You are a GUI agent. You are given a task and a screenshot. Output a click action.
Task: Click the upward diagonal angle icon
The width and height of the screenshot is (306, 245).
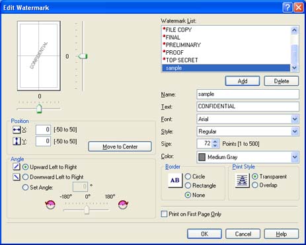pos(17,166)
